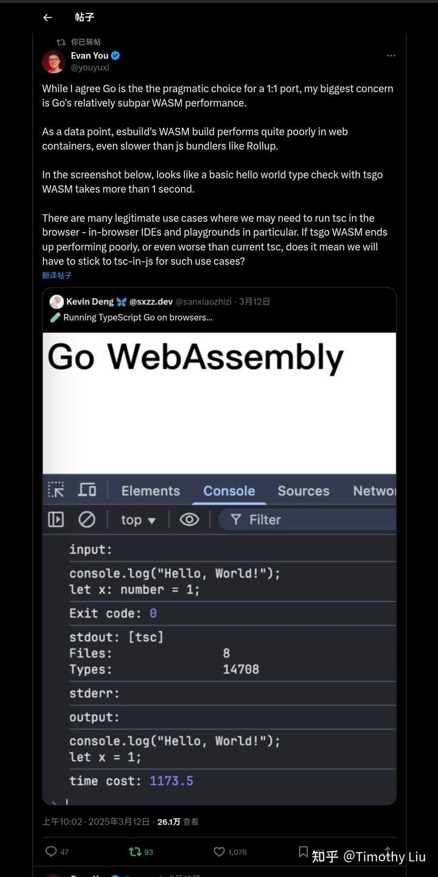Toggle the live expression eye icon
438x877 pixels.
189,519
